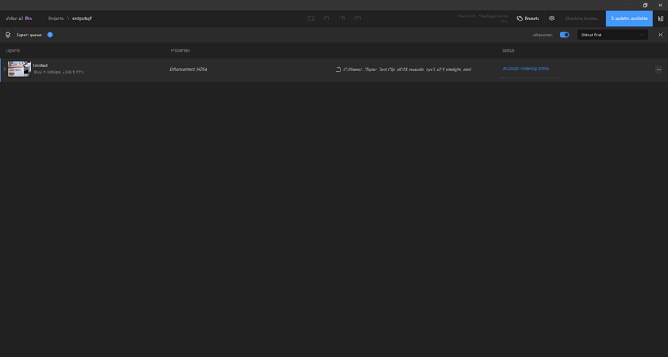Click the 3 updates available button
Screen dimensions: 668x357
[629, 19]
